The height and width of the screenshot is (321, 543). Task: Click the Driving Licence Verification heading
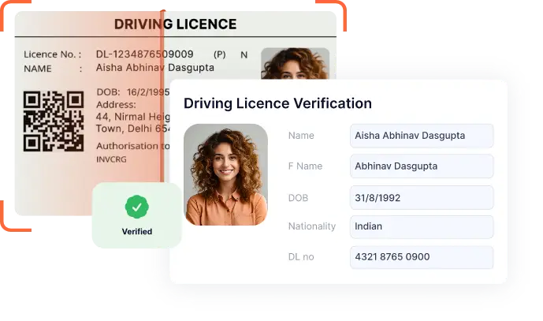[277, 103]
